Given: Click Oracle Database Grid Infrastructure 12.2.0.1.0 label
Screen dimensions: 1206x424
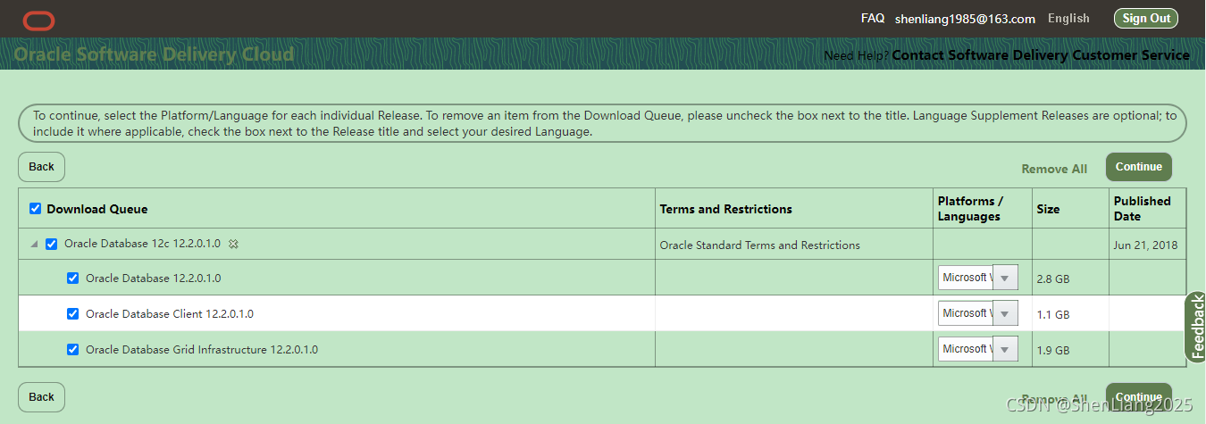Looking at the screenshot, I should (x=202, y=350).
